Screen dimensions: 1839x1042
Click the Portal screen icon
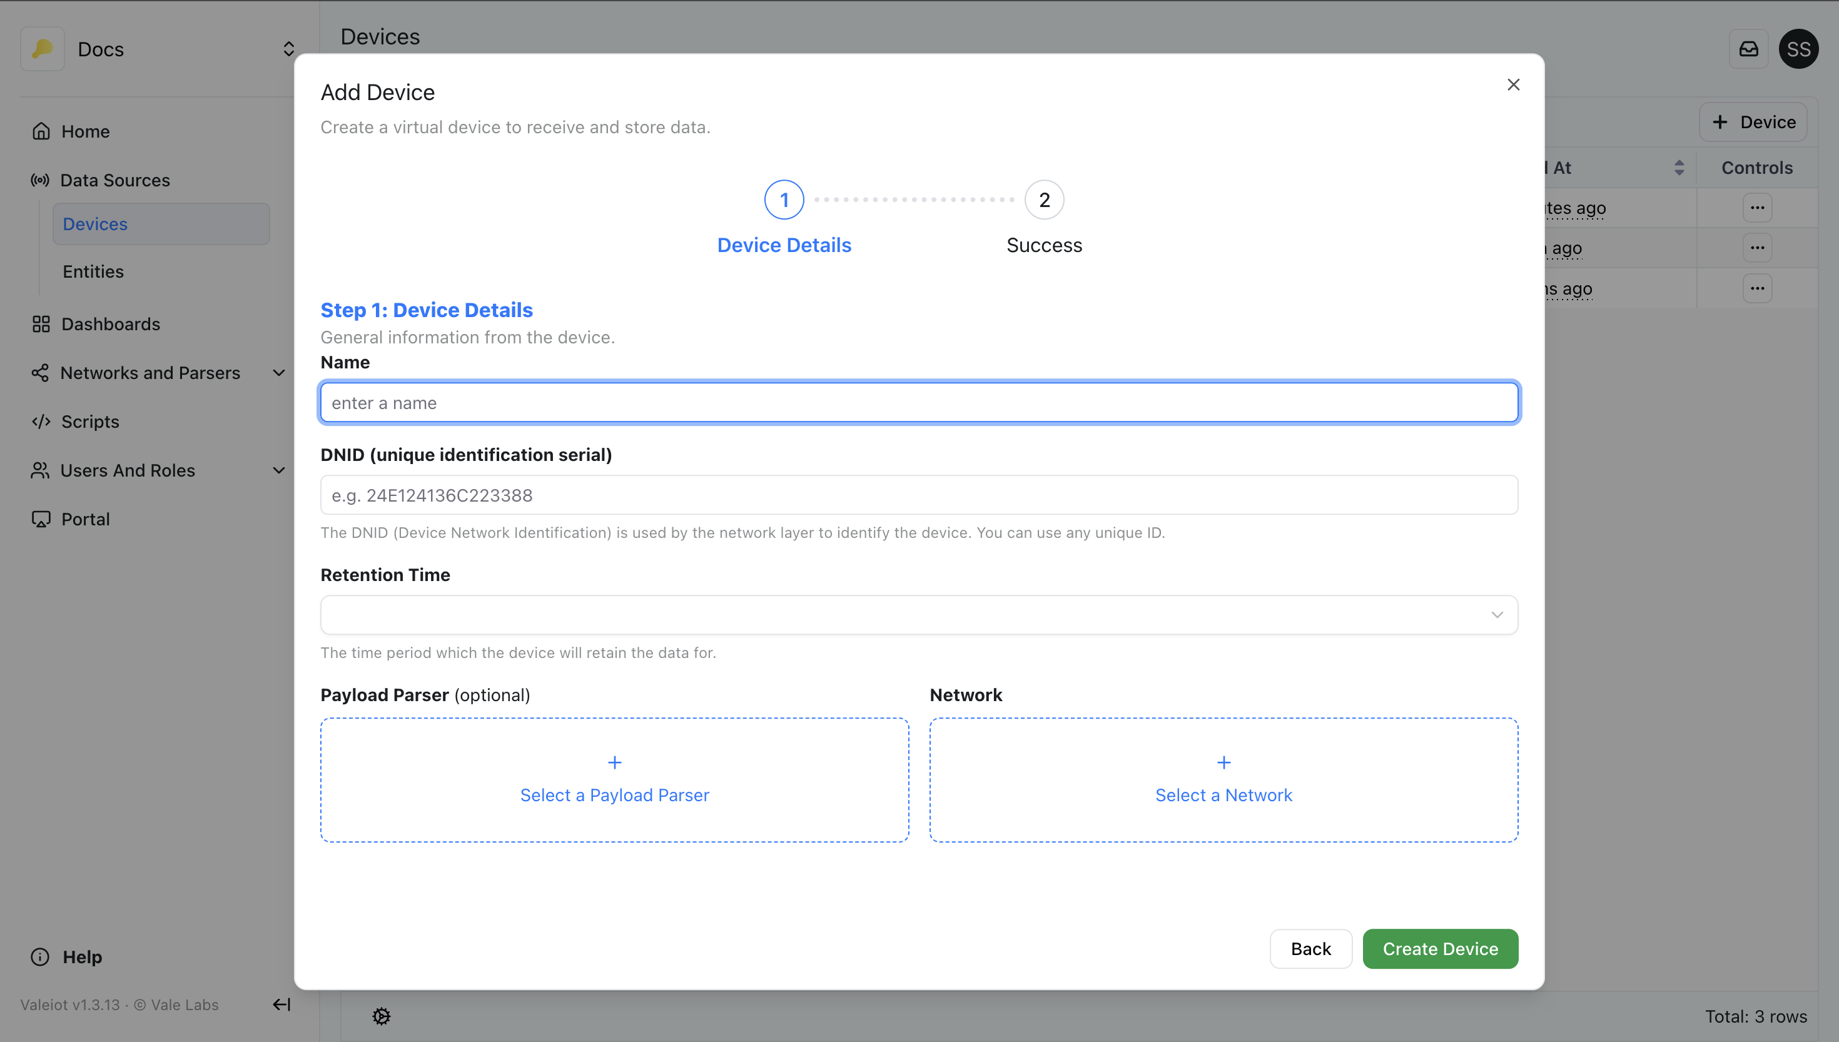click(x=41, y=519)
